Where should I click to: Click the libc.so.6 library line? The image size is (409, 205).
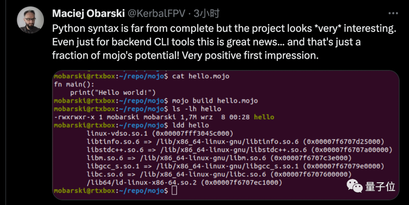point(219,174)
